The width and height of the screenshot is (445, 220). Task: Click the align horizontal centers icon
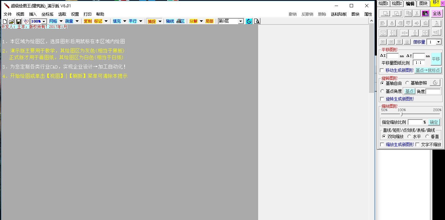tap(392, 23)
